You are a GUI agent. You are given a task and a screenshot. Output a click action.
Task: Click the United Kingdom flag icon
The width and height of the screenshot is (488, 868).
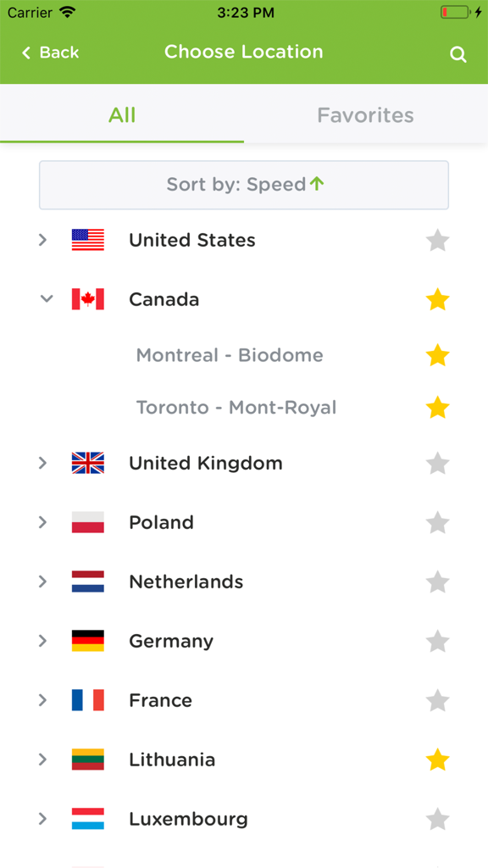point(88,463)
